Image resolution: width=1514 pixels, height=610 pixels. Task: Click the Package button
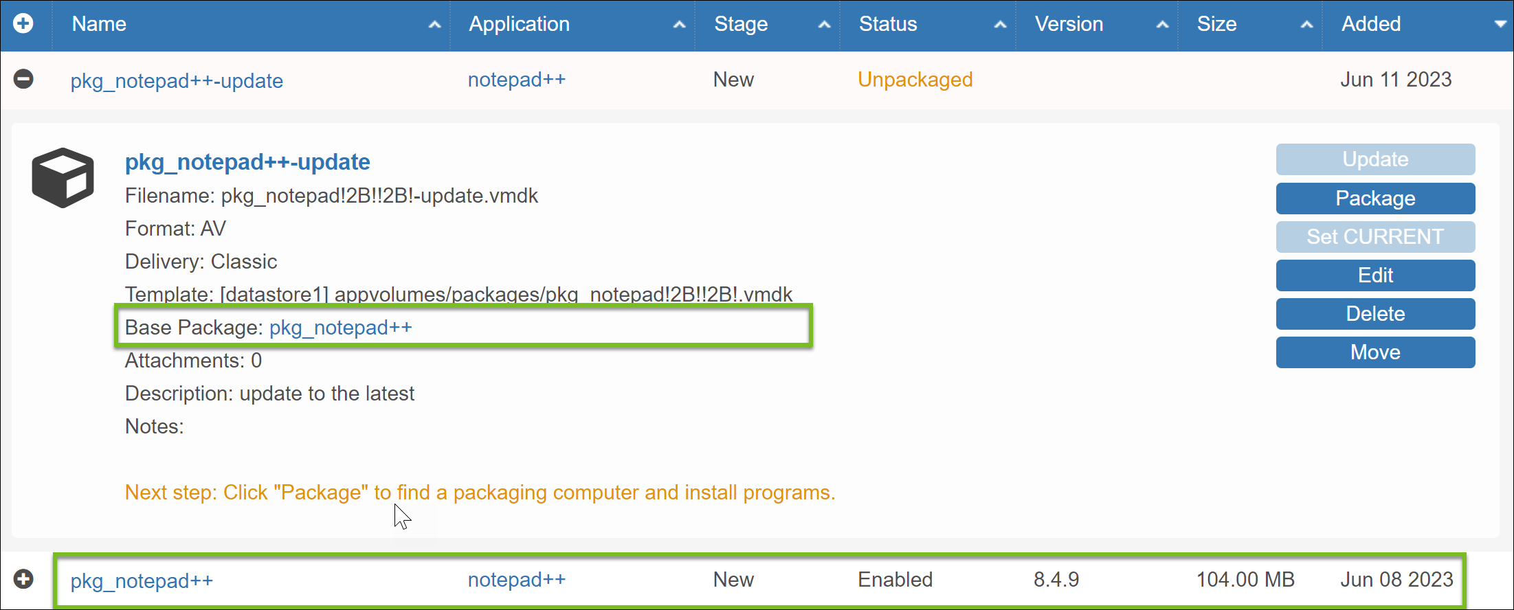pos(1375,198)
